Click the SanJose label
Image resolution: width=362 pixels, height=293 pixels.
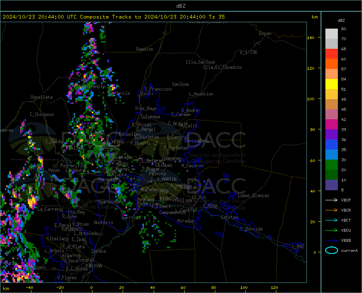click(x=180, y=84)
